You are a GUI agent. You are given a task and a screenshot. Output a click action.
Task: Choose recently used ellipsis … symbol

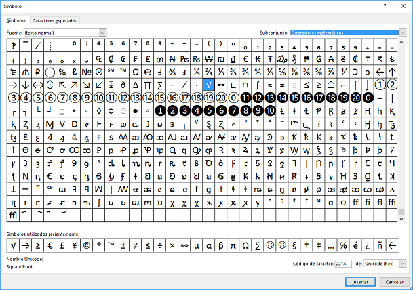pyautogui.click(x=331, y=245)
